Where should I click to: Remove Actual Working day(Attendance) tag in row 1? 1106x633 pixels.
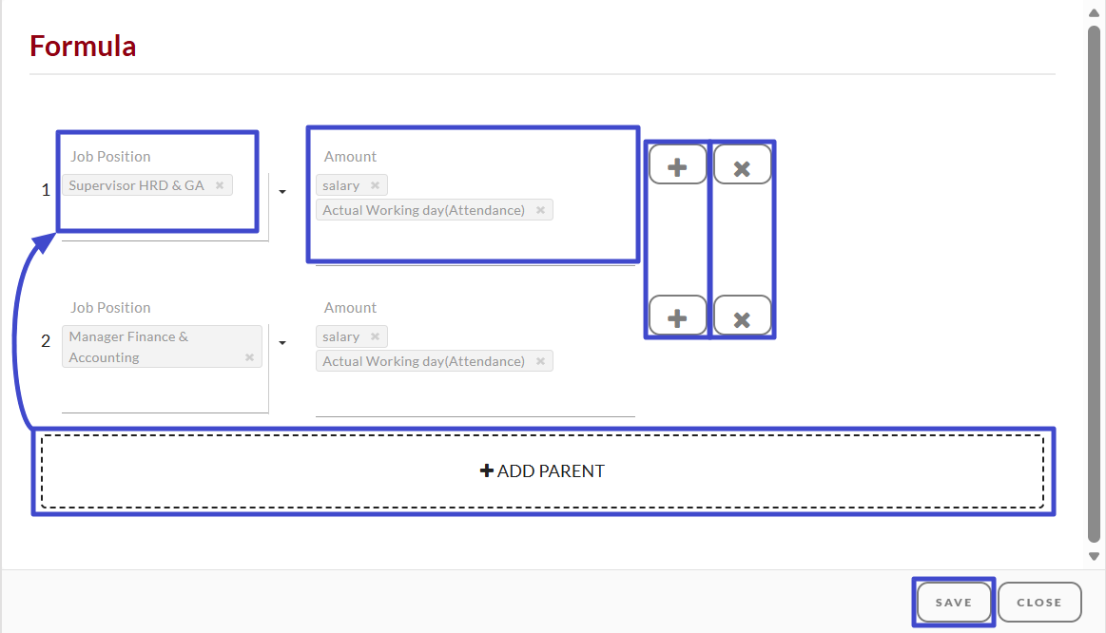540,210
